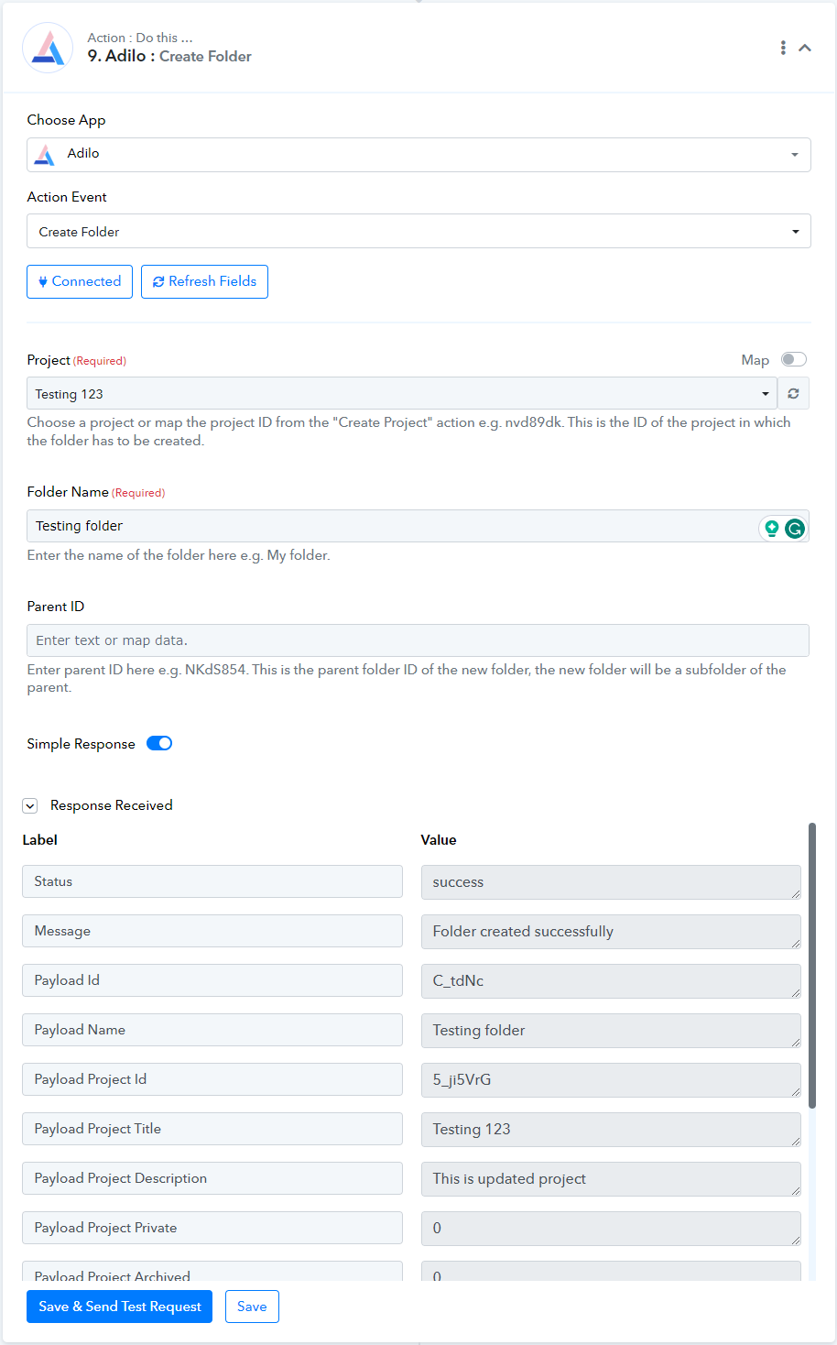Open the Choose App dropdown
Viewport: 837px width, 1345px height.
[418, 155]
